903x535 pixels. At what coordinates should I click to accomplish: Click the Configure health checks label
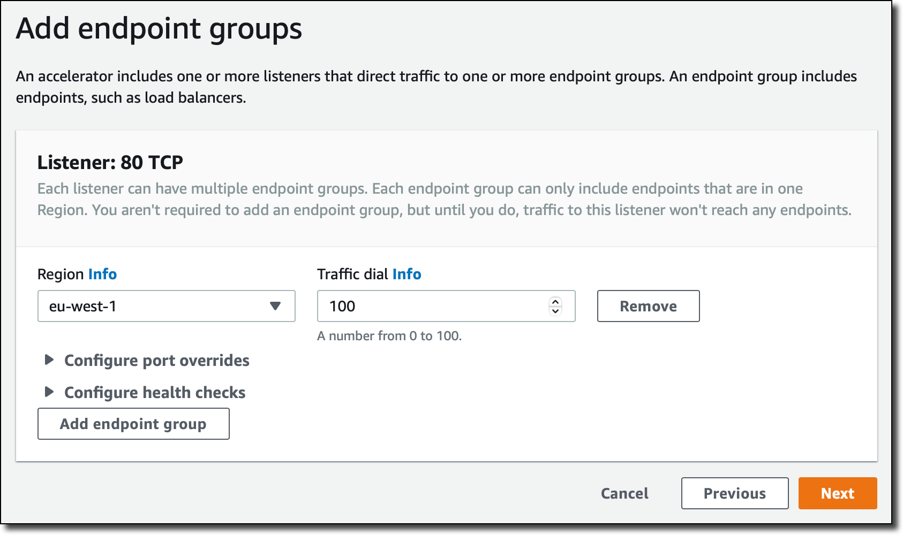coord(155,393)
